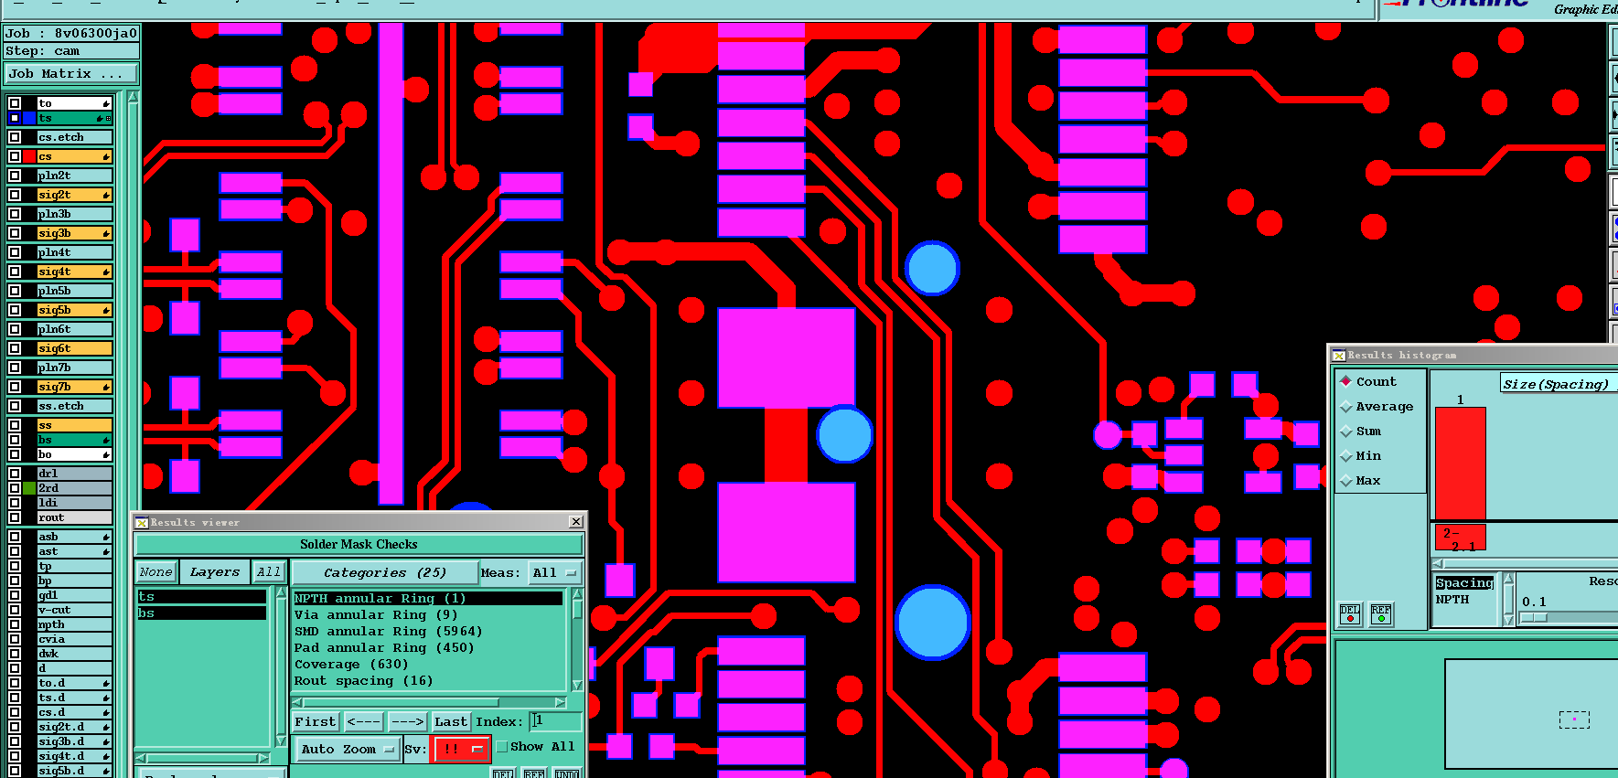Click categories list down scroll arrow
This screenshot has width=1618, height=778.
point(577,685)
